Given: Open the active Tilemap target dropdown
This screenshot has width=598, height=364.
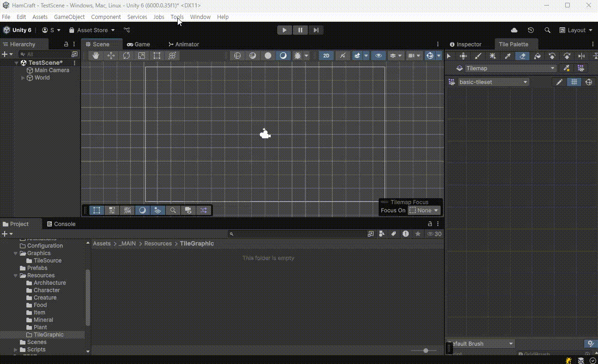Looking at the screenshot, I should pyautogui.click(x=511, y=68).
